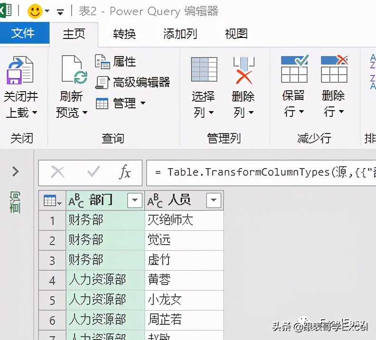Viewport: 376px width, 340px height.
Task: Click the 删除行 table icon
Action: click(334, 69)
